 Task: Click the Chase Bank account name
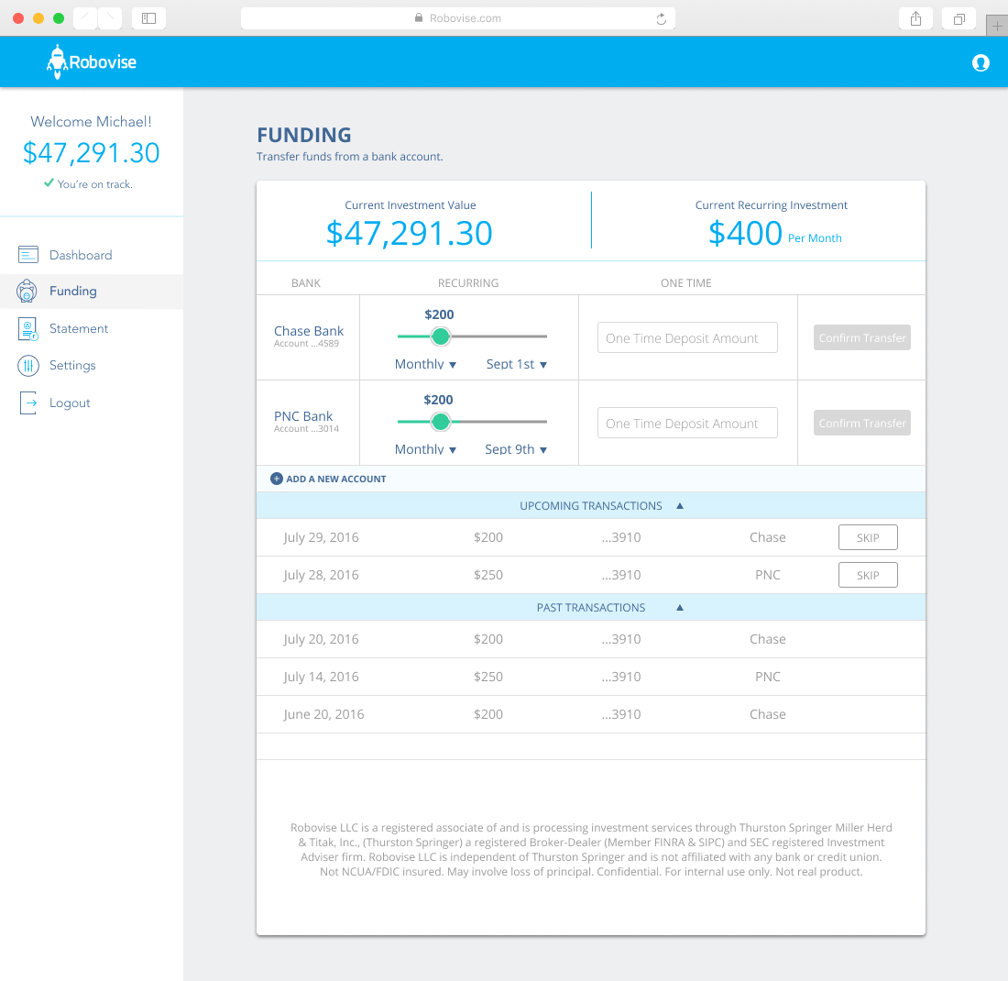(309, 331)
